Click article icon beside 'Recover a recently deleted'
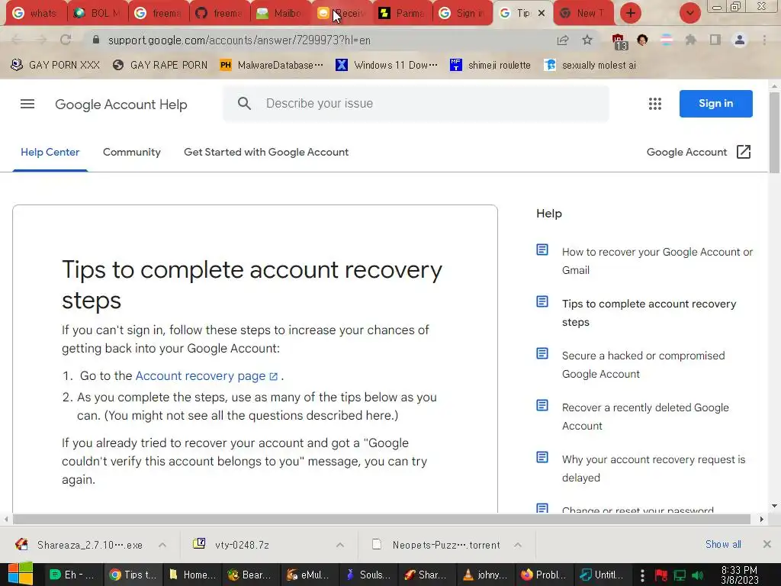This screenshot has width=781, height=586. pos(542,405)
